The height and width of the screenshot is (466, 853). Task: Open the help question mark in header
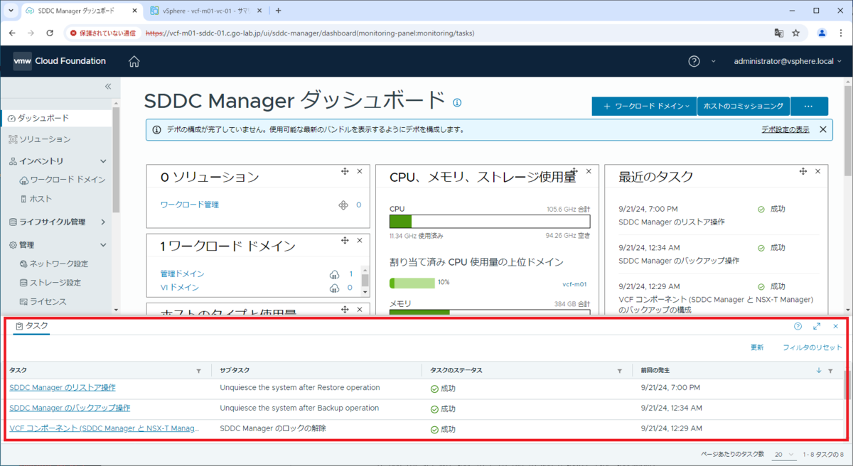694,61
